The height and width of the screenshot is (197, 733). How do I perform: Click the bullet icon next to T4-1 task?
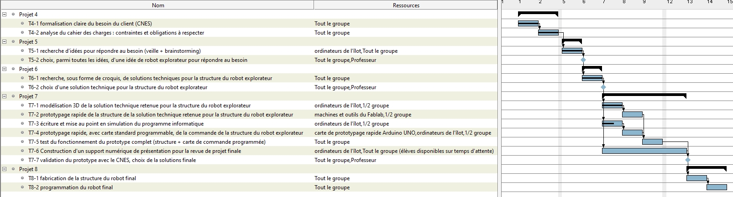click(x=22, y=23)
